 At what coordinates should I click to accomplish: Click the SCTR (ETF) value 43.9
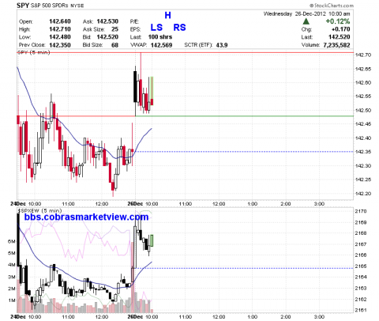click(x=222, y=45)
